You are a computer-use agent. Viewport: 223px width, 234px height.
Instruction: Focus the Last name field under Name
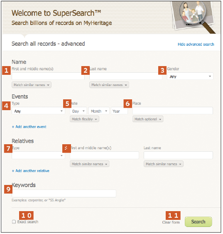pos(126,76)
